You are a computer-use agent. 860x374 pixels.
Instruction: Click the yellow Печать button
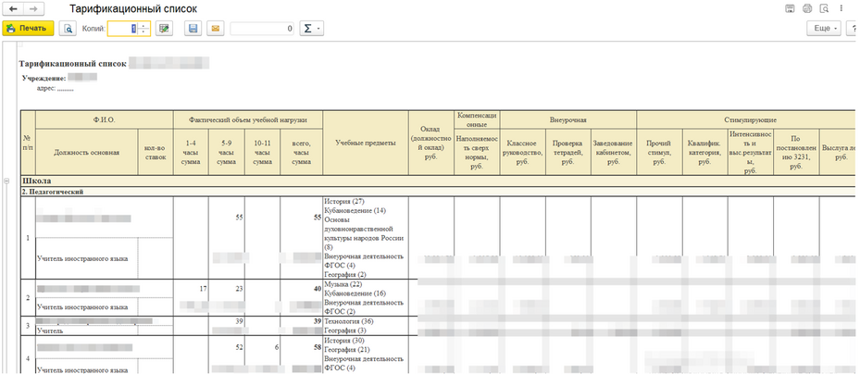click(28, 29)
